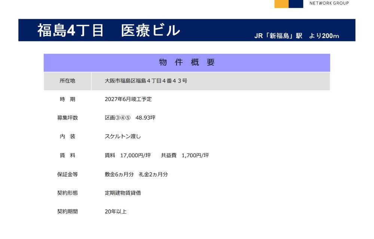Select the 所在地 label cell
The width and height of the screenshot is (374, 239).
coord(67,81)
